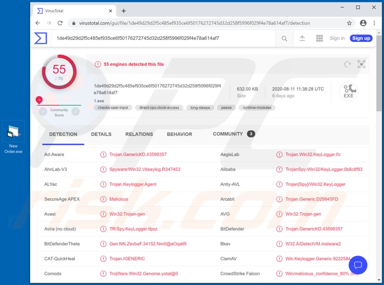This screenshot has width=384, height=285.
Task: Close the VirusTotal browser tab
Action: point(110,11)
